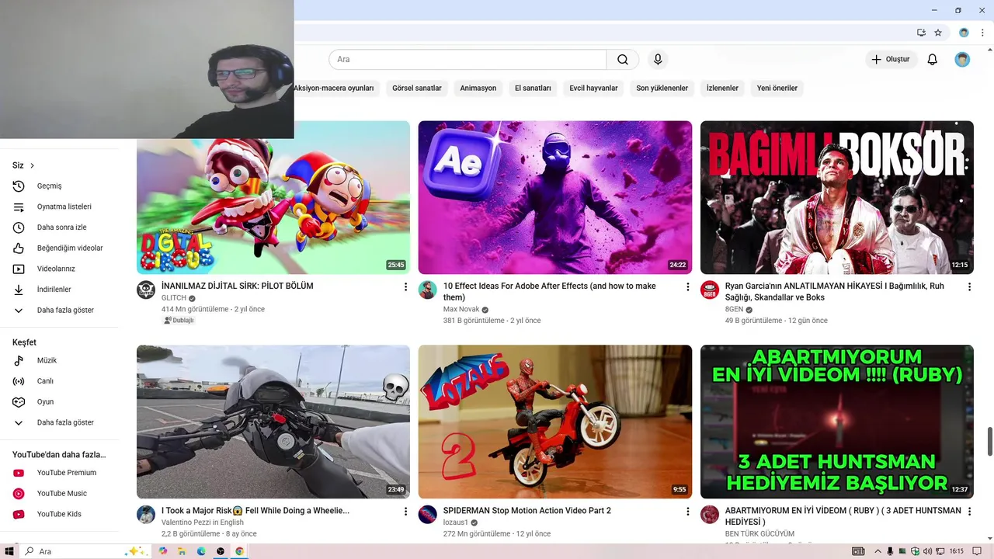
Task: Click the install app icon in address bar
Action: [x=921, y=33]
